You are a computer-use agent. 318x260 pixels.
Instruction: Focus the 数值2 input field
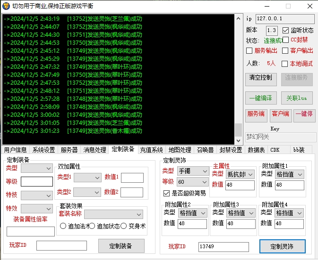point(132,192)
